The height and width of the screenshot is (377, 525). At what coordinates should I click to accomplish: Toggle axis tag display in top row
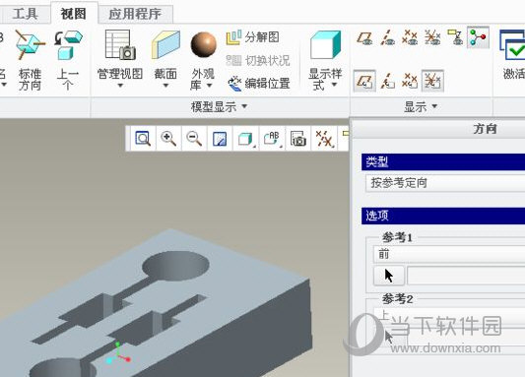(387, 37)
